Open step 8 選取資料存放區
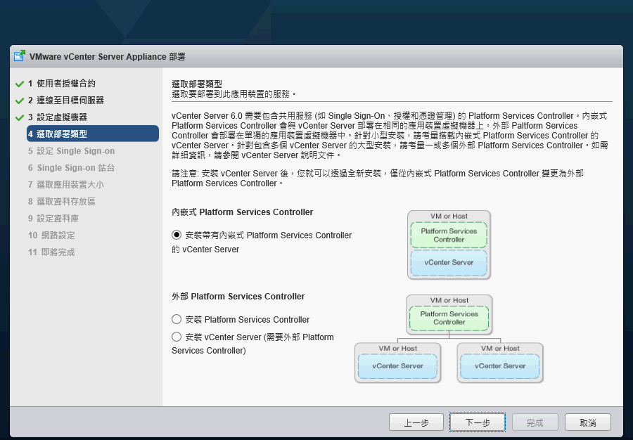The image size is (633, 440). (62, 202)
